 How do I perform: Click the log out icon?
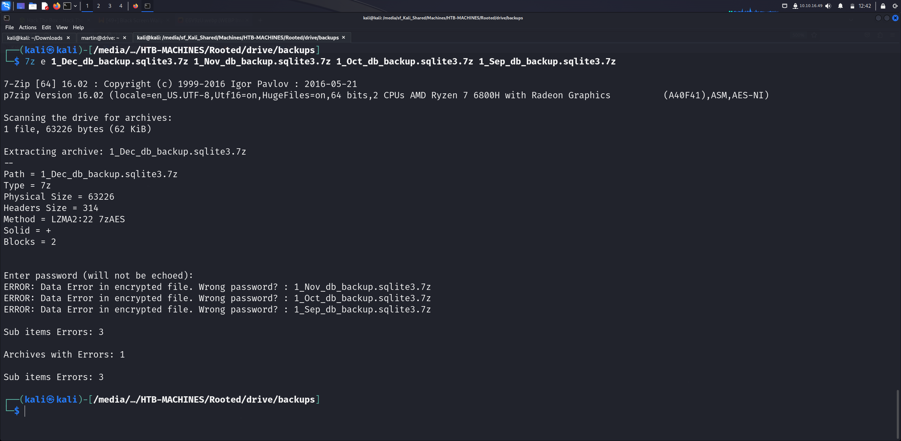(895, 6)
